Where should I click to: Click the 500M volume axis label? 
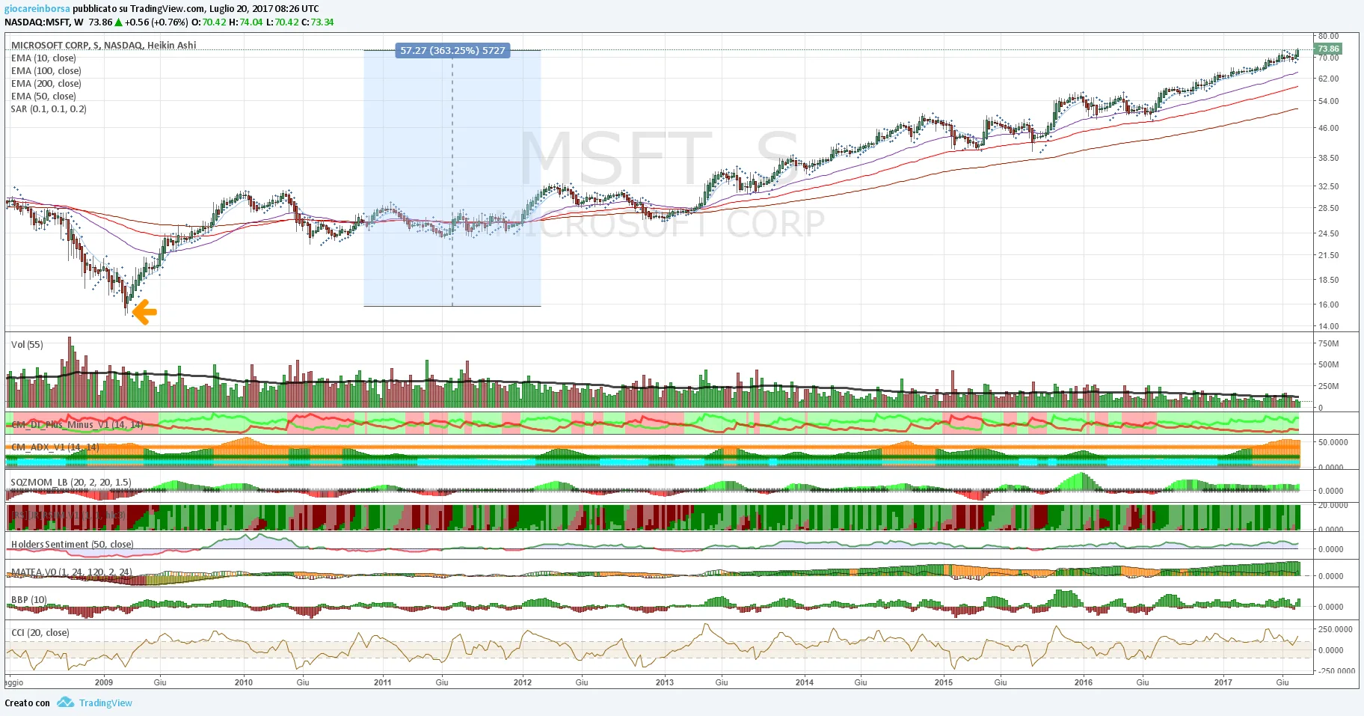tap(1329, 364)
